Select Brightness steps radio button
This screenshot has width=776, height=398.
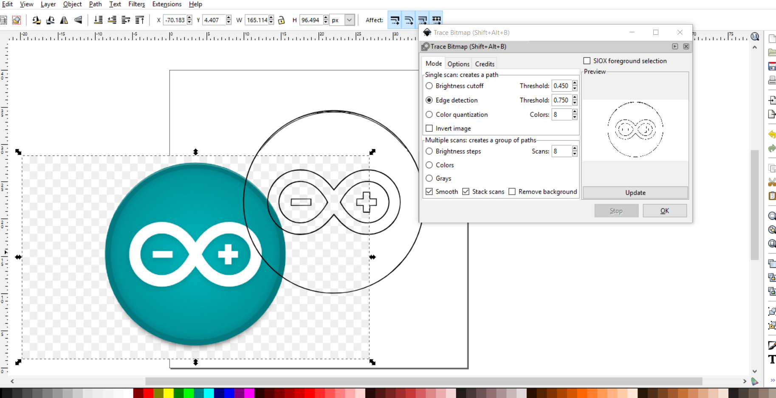click(429, 151)
